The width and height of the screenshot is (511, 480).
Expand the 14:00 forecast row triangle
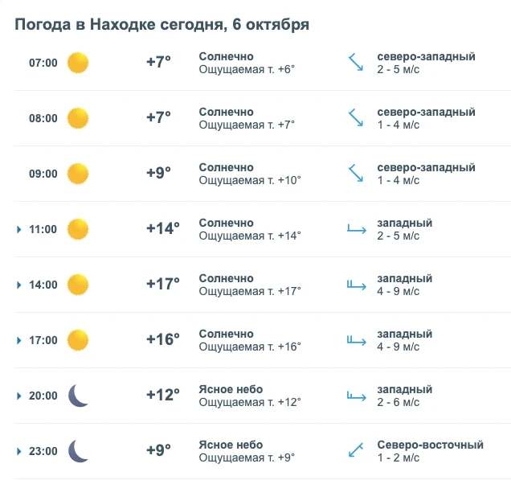tap(19, 285)
